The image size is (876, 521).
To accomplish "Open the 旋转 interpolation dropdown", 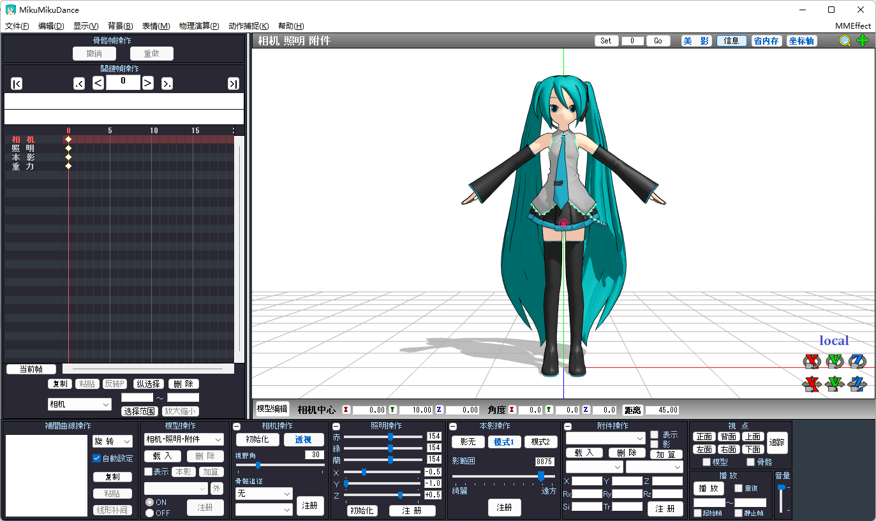I will tap(112, 441).
